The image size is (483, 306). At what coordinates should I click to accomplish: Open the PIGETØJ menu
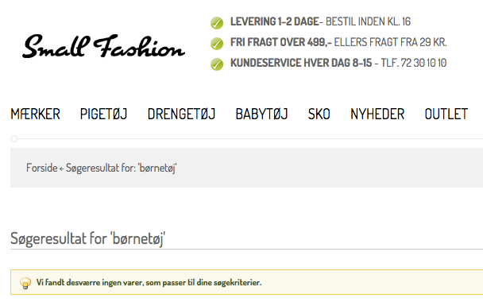[x=103, y=114]
